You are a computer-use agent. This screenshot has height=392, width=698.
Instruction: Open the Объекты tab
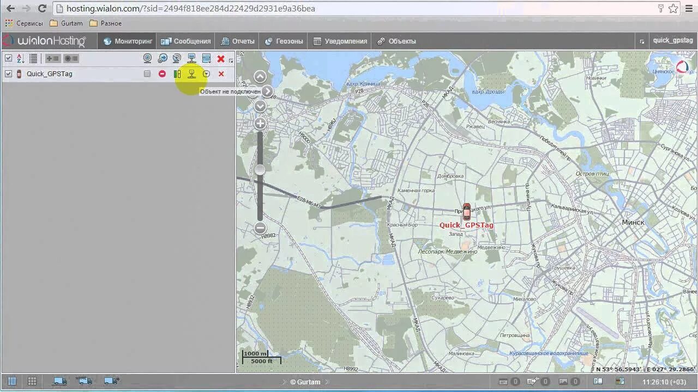click(396, 41)
